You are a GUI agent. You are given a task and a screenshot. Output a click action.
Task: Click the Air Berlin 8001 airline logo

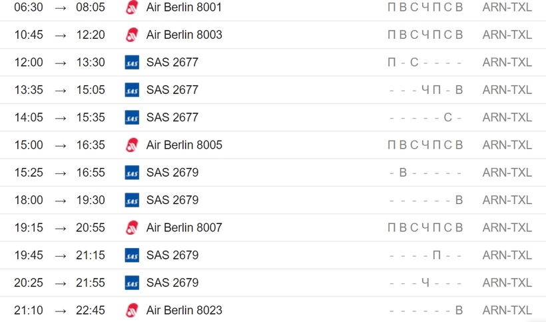[x=132, y=7]
